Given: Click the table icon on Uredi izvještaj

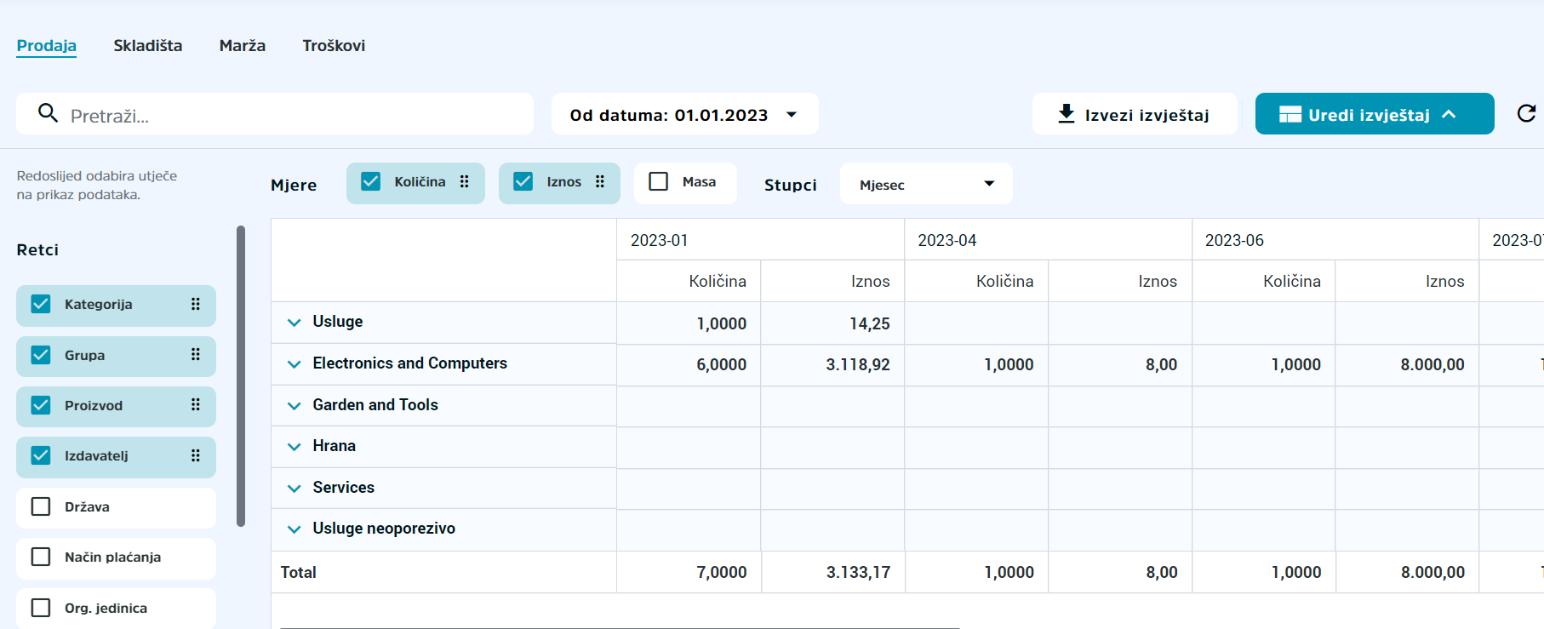Looking at the screenshot, I should (x=1290, y=114).
